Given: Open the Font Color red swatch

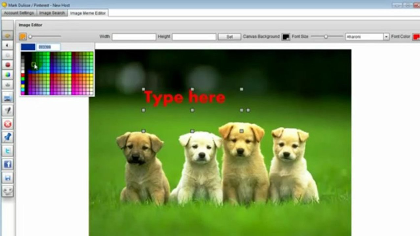Looking at the screenshot, I should pyautogui.click(x=416, y=37).
